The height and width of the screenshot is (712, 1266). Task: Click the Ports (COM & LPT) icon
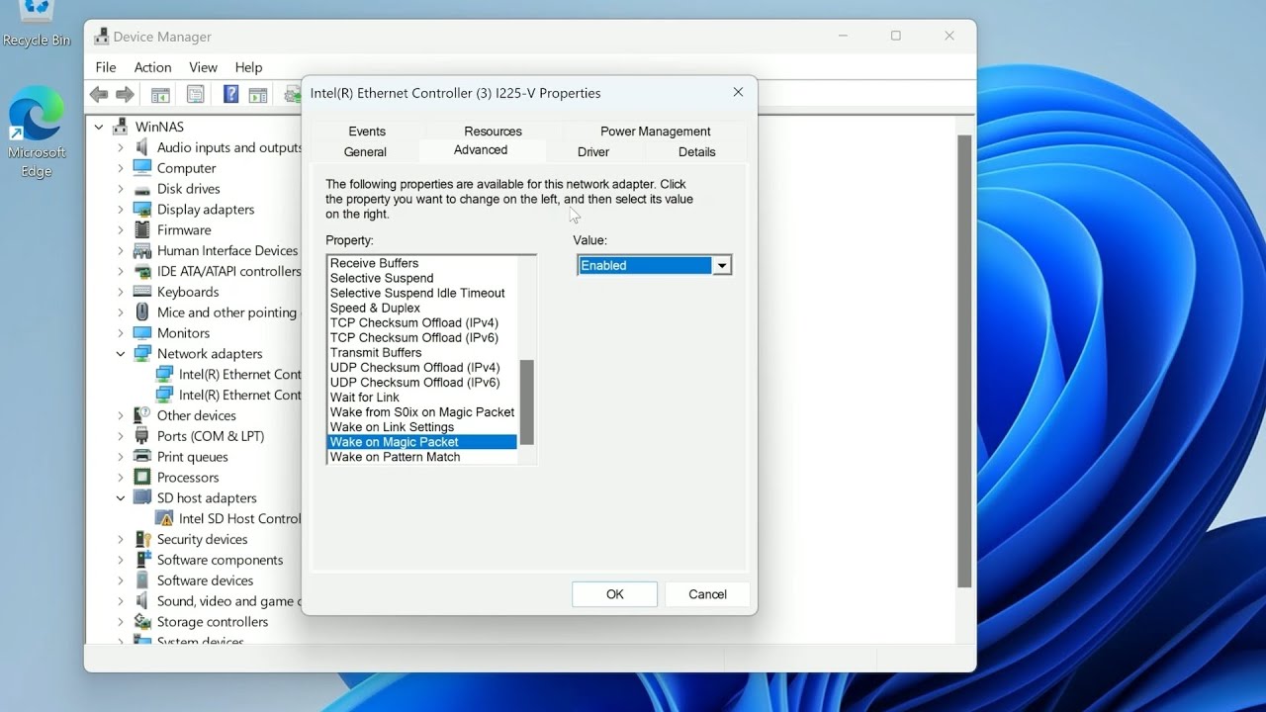coord(141,436)
